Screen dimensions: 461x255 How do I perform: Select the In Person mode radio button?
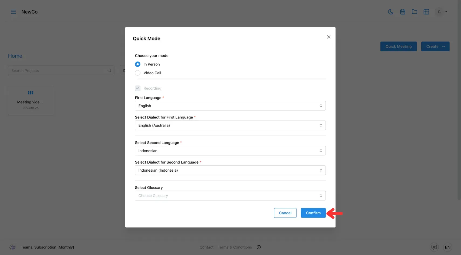pyautogui.click(x=137, y=64)
